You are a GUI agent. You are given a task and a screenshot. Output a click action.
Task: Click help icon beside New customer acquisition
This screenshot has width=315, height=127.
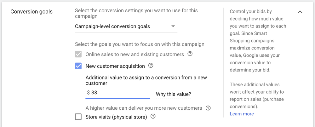coord(151,66)
